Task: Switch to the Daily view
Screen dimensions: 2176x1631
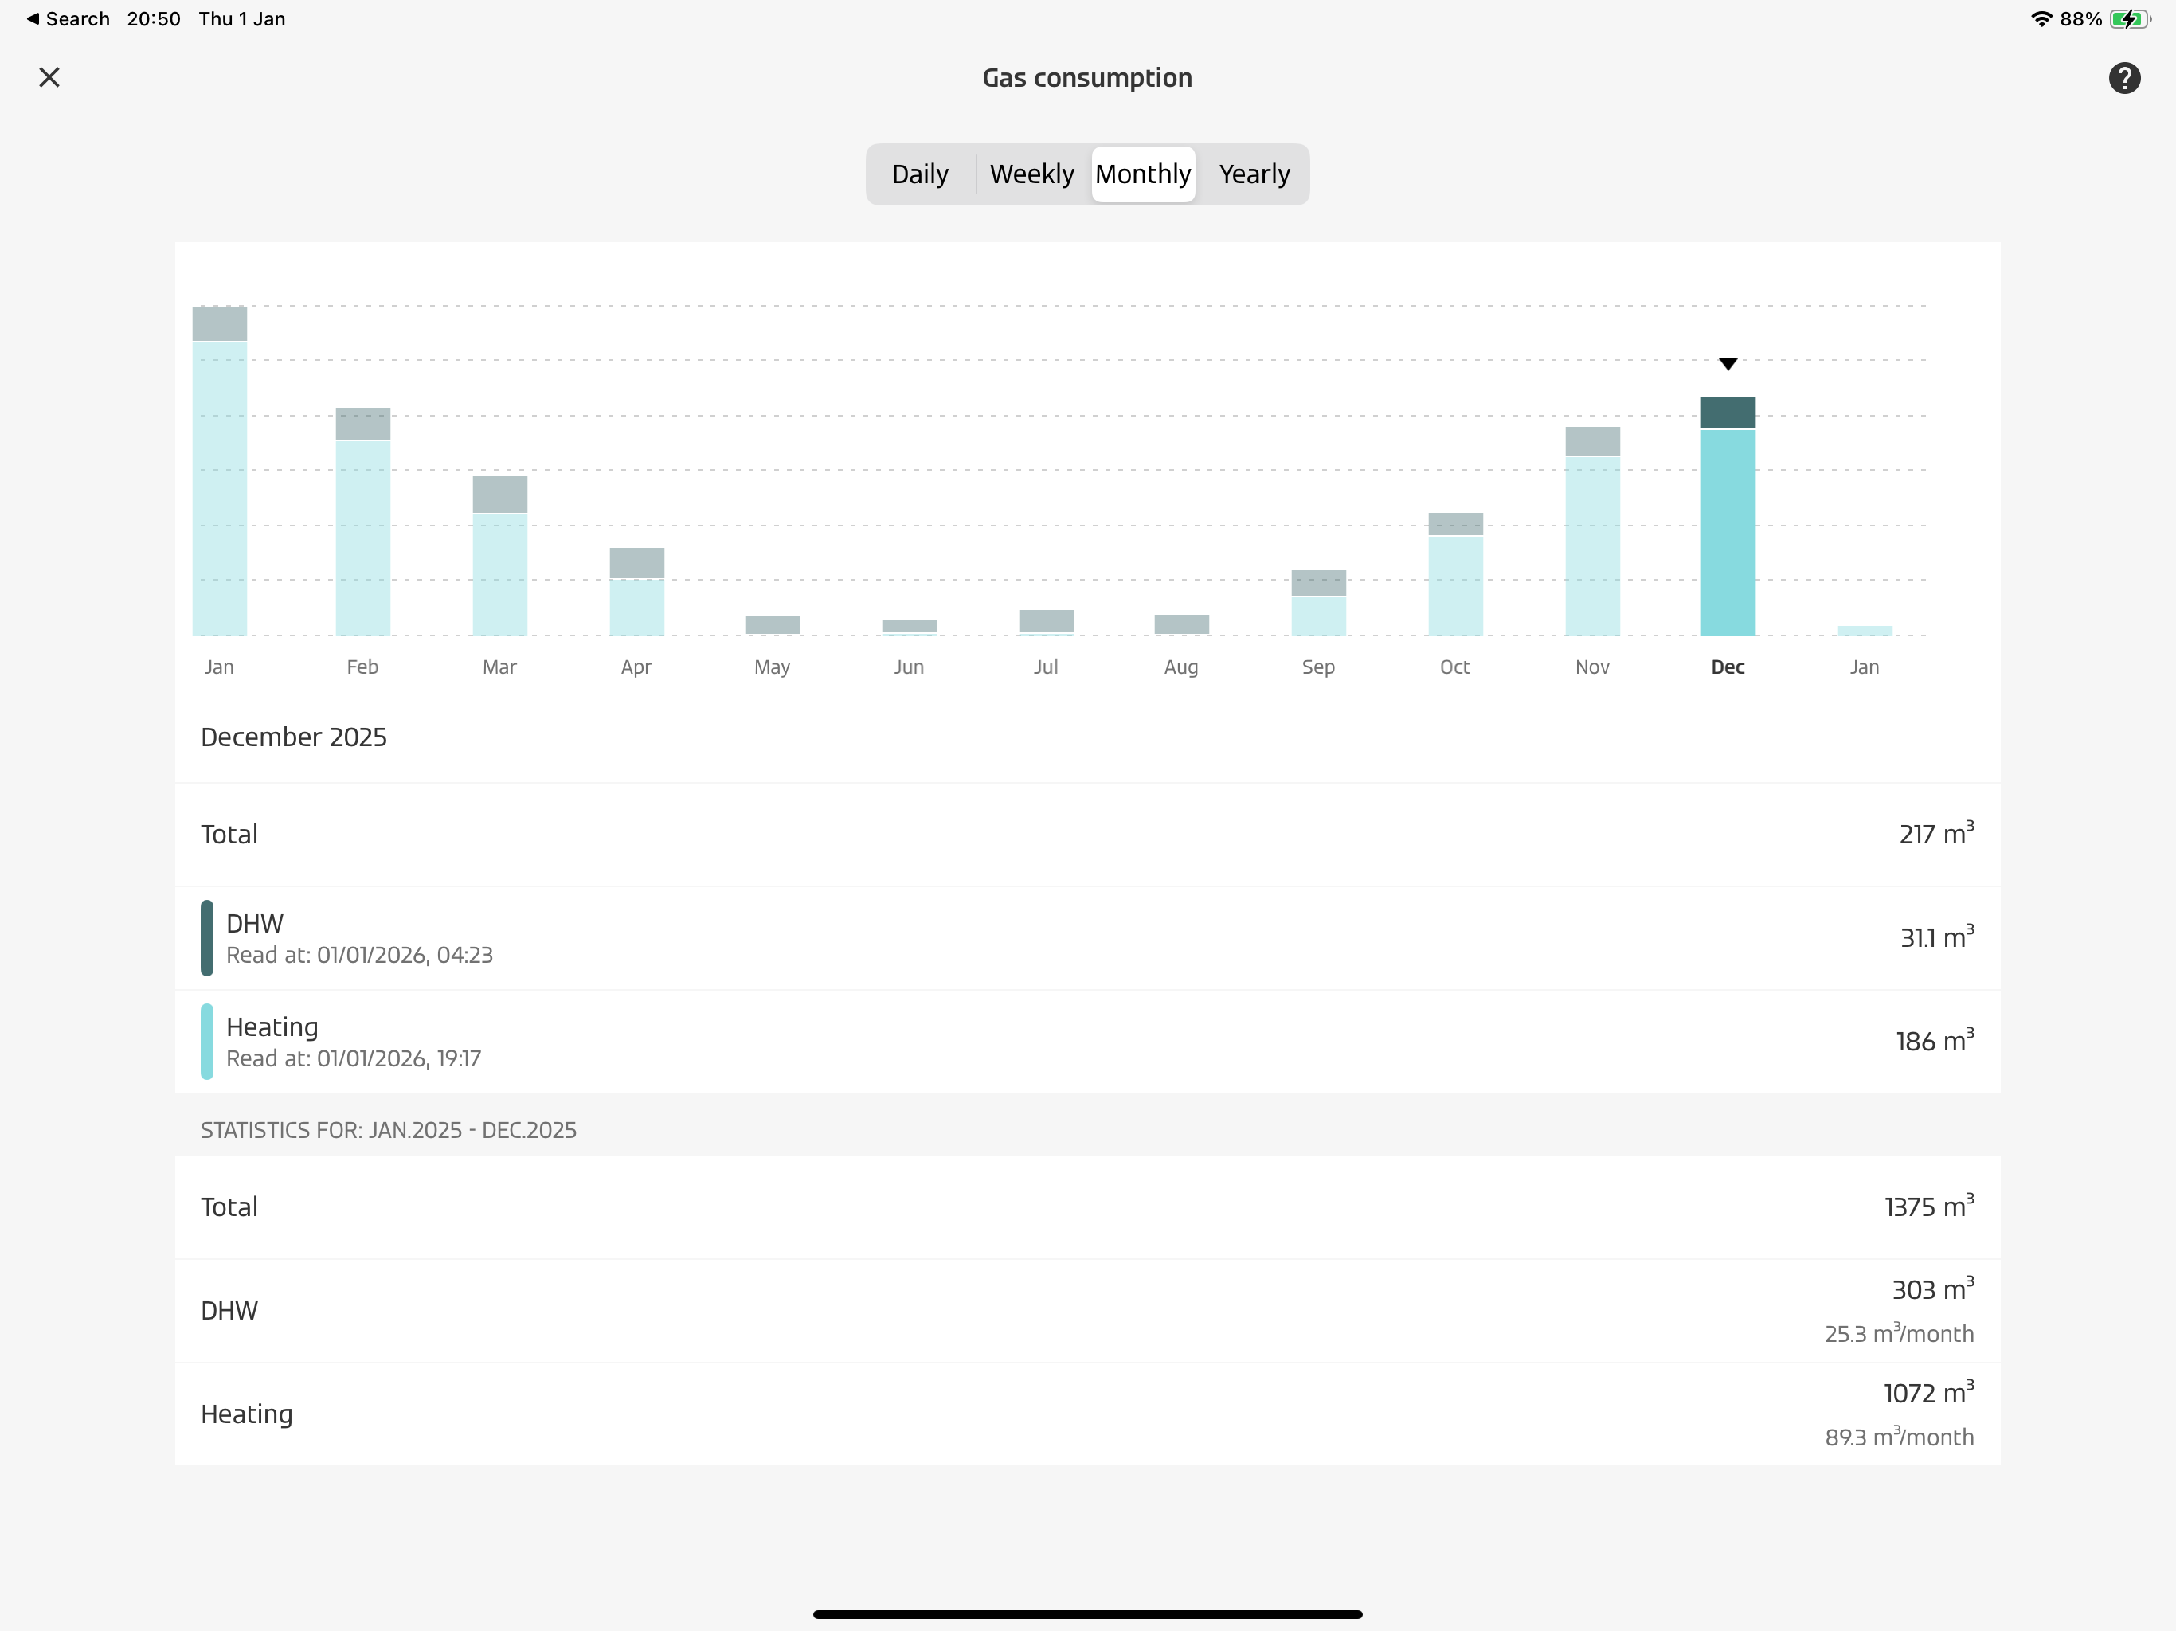Action: point(920,174)
